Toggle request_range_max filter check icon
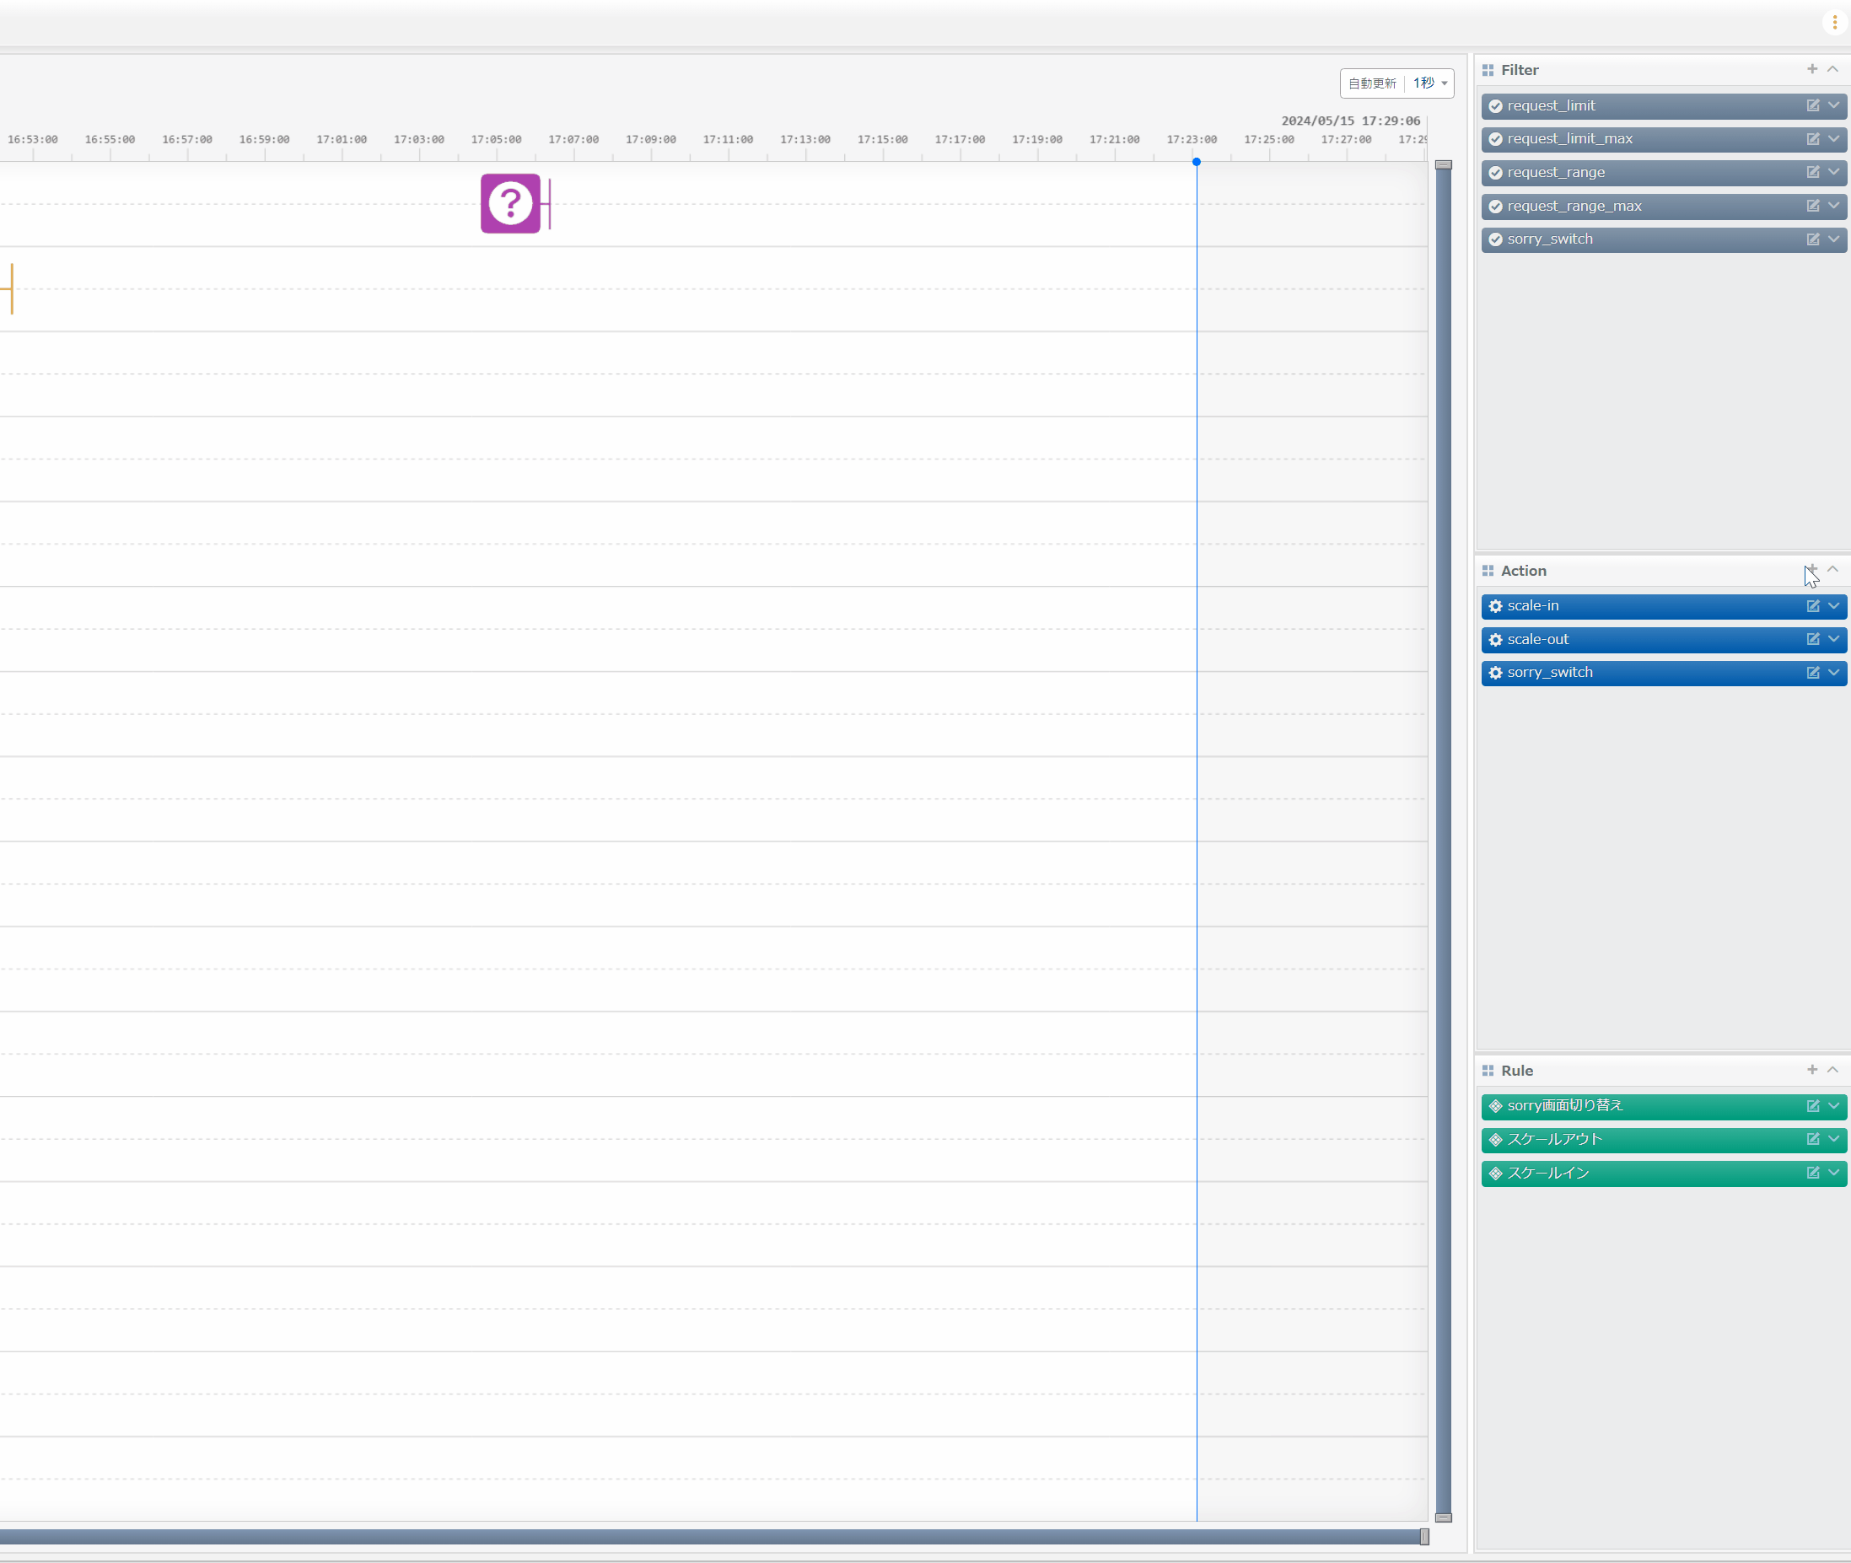This screenshot has width=1851, height=1563. [x=1496, y=207]
